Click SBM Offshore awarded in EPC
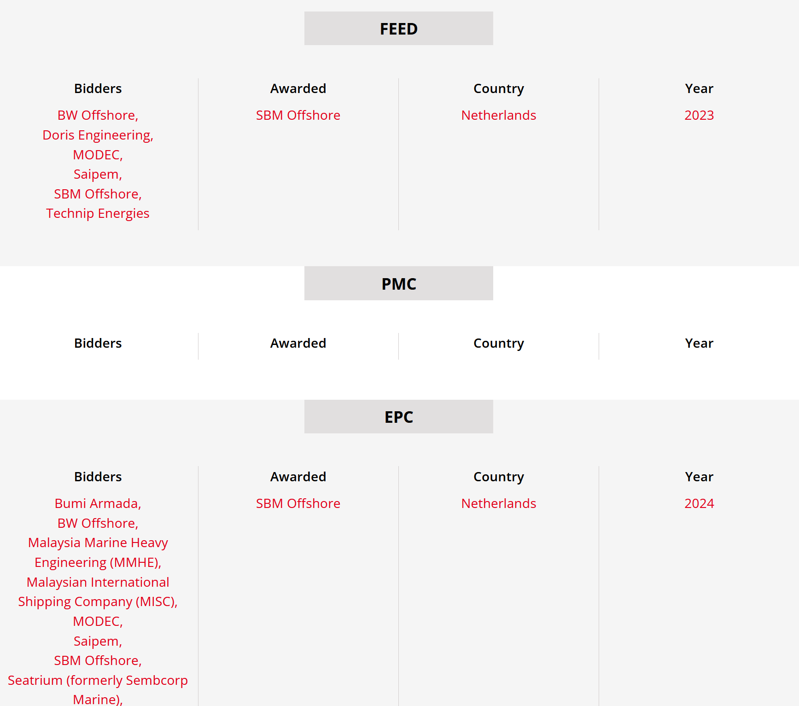Image resolution: width=799 pixels, height=706 pixels. tap(298, 503)
